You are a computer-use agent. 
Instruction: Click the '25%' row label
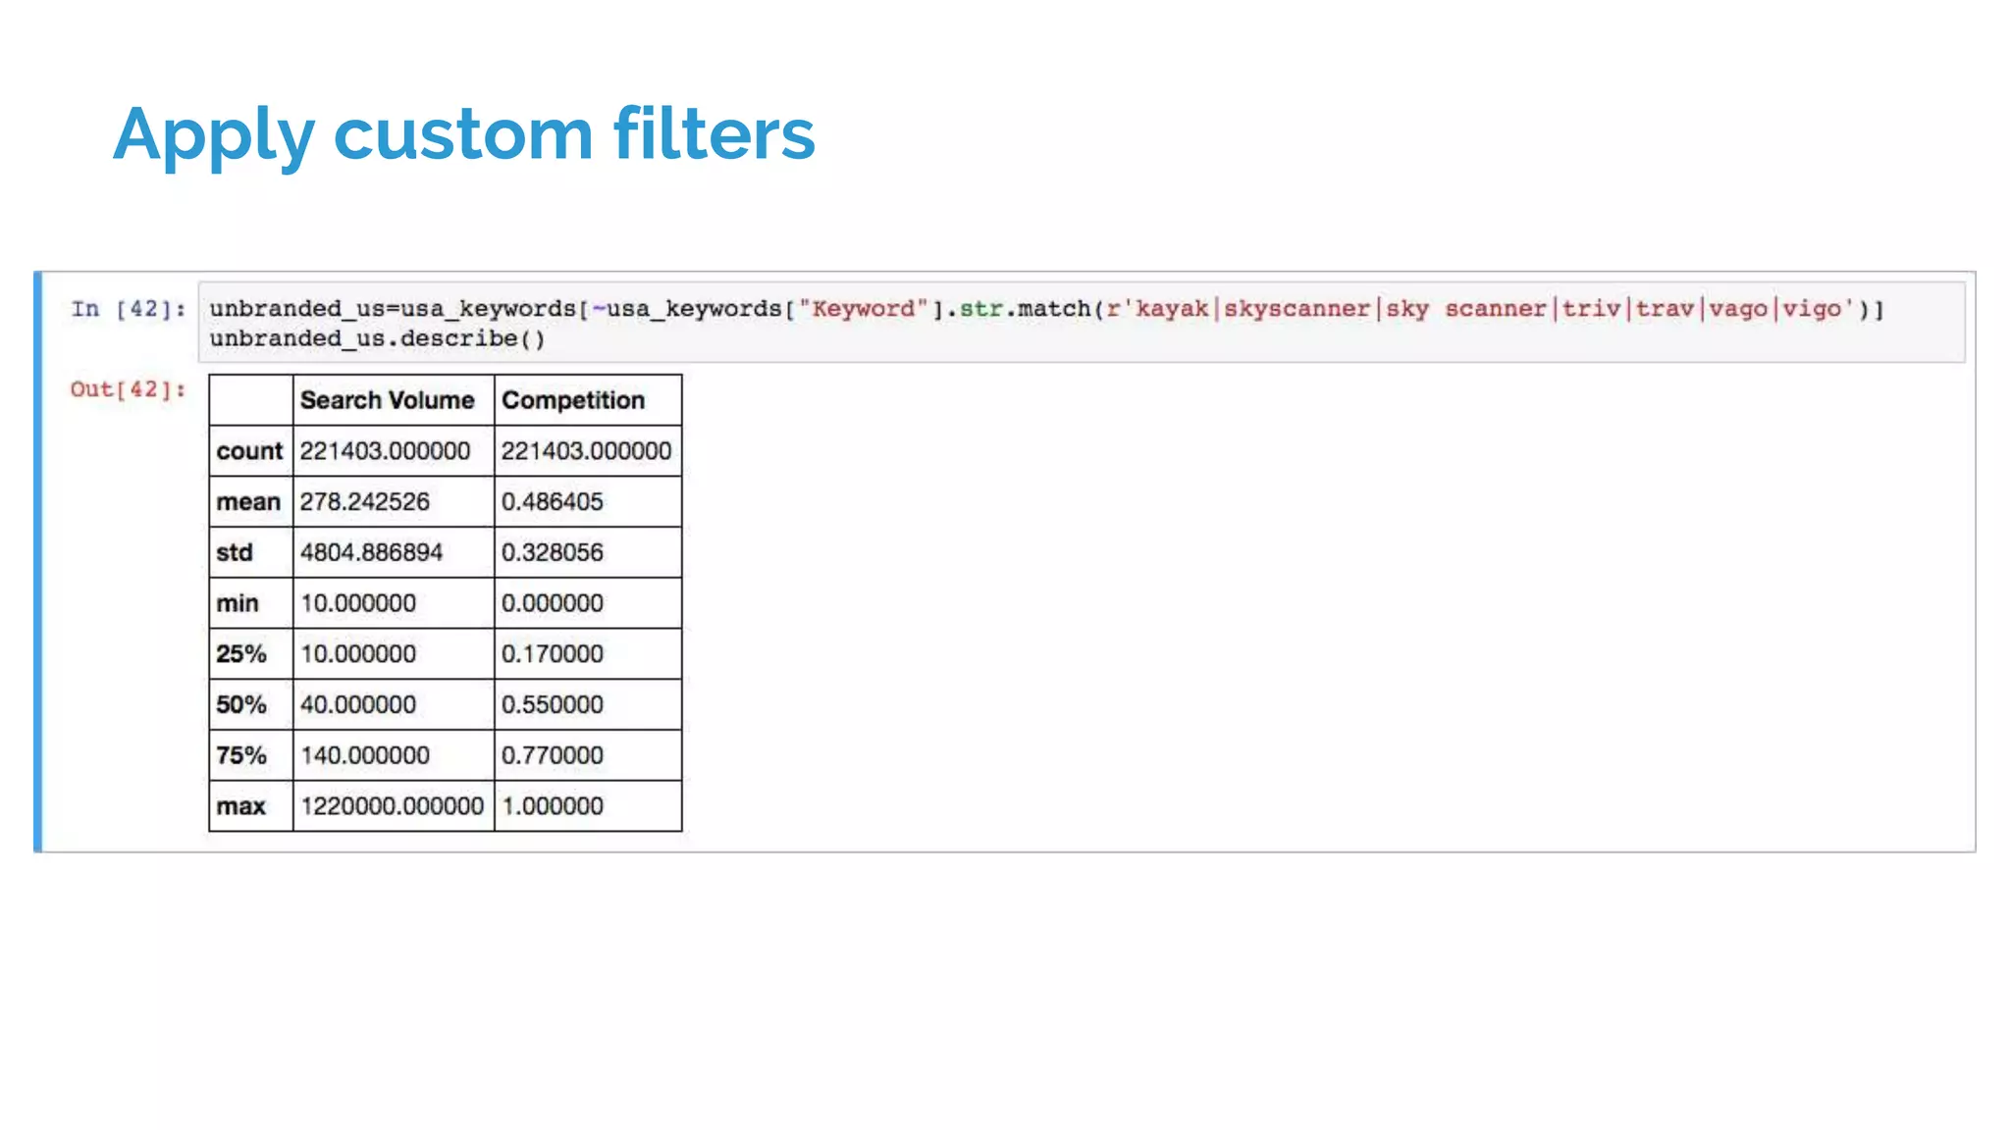click(x=241, y=654)
